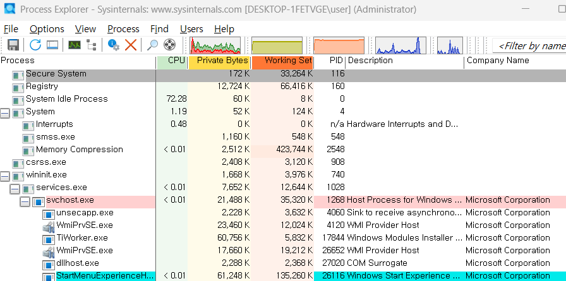Click the Hardware Interrupts description text
The image size is (566, 281).
click(x=402, y=124)
